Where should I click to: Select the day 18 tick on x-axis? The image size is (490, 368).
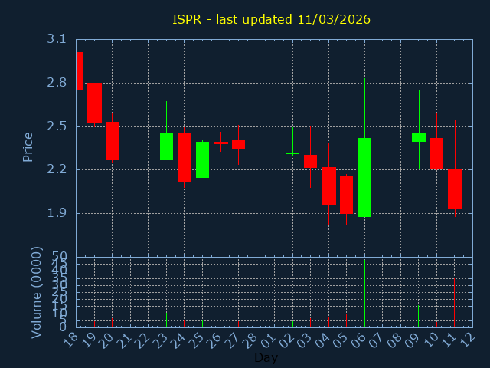[x=73, y=338]
